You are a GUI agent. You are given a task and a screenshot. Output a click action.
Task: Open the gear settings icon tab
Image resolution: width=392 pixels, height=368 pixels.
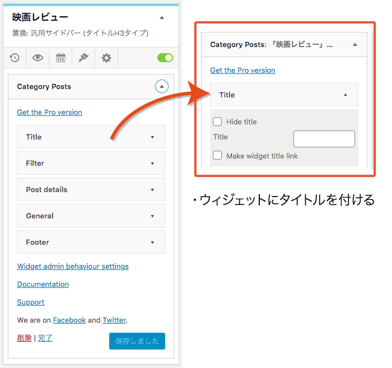point(106,58)
